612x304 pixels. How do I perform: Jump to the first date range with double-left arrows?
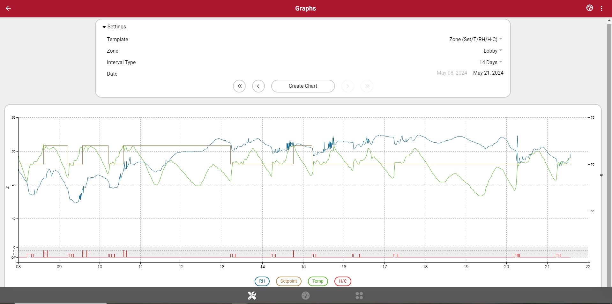[239, 86]
